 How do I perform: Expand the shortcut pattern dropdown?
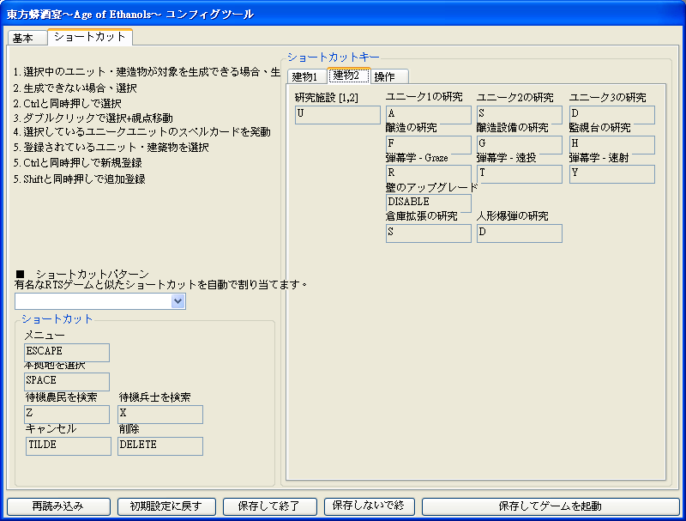pos(178,301)
